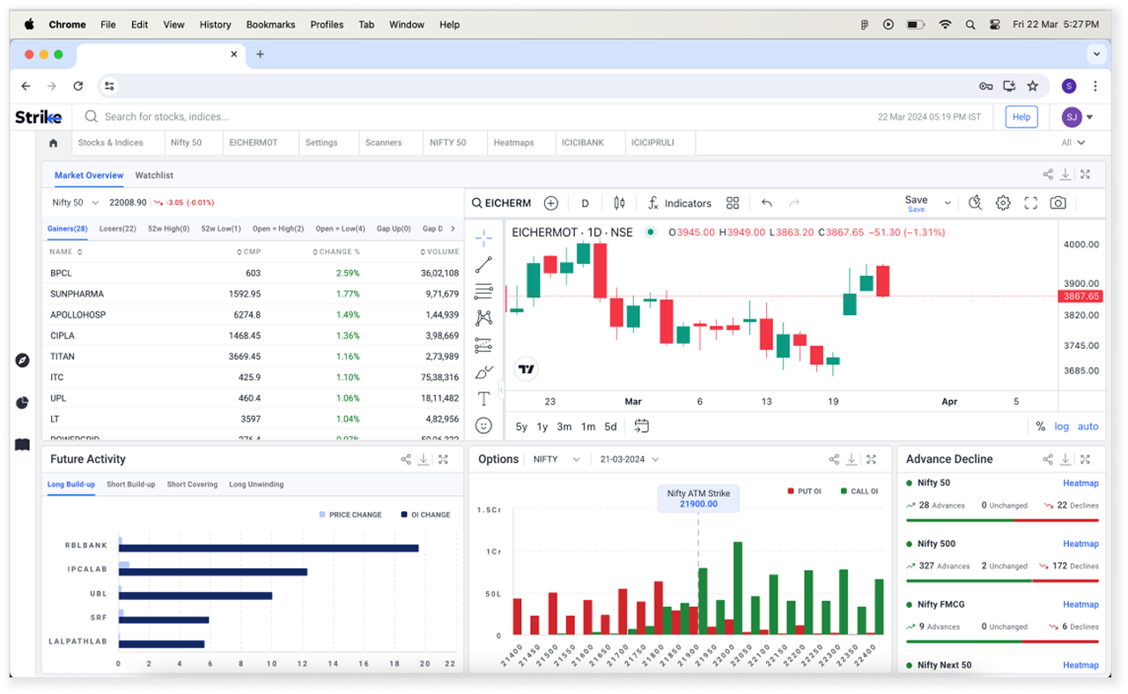Click the candlestick chart style icon
This screenshot has width=1128, height=694.
point(619,203)
